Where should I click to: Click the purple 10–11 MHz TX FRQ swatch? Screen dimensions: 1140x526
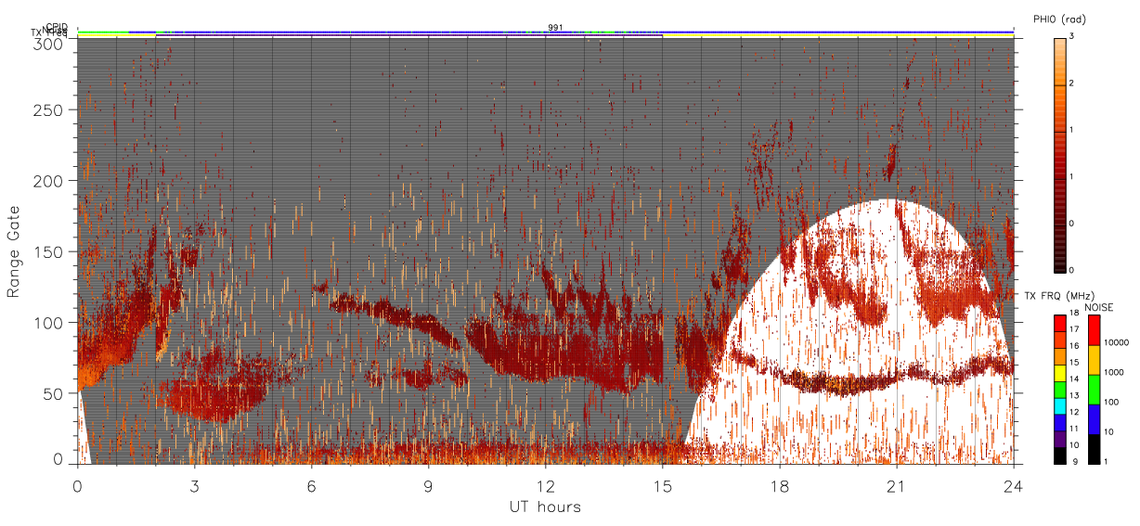click(x=1060, y=439)
